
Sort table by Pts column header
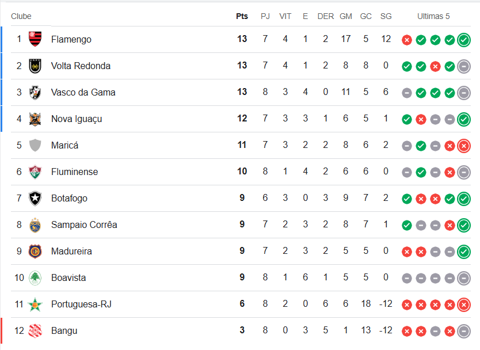pos(242,16)
